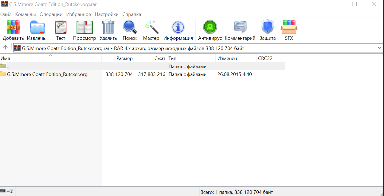
Task: Click the Извлечь (Extract) toolbar icon
Action: [38, 28]
